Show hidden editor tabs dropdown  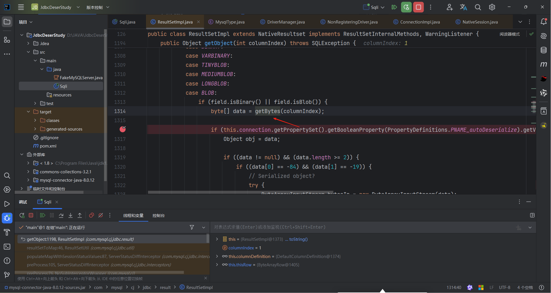pos(520,22)
